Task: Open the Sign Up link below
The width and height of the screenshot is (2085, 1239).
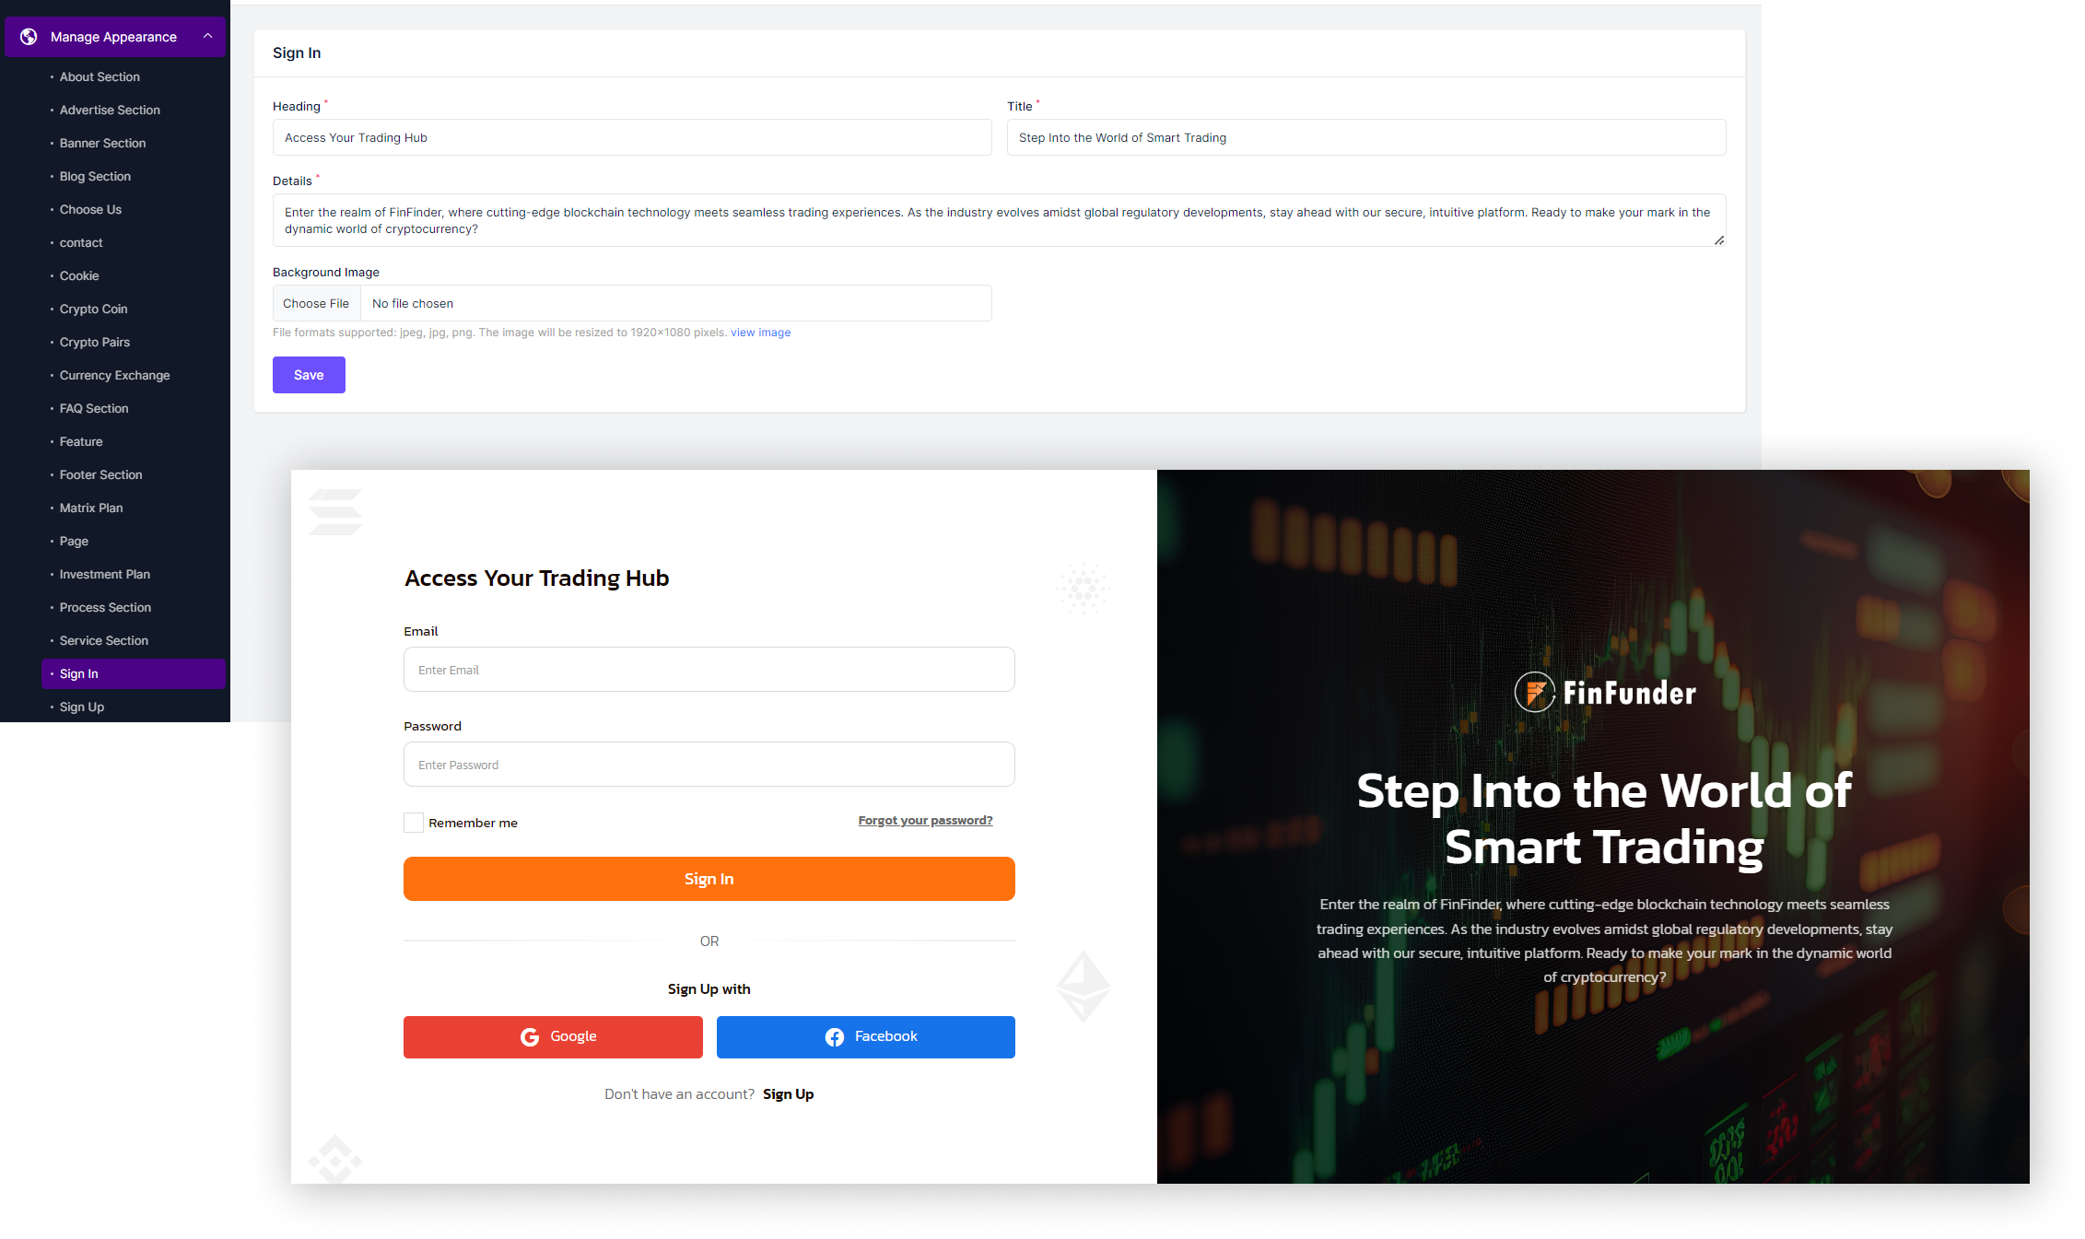Action: click(x=789, y=1094)
